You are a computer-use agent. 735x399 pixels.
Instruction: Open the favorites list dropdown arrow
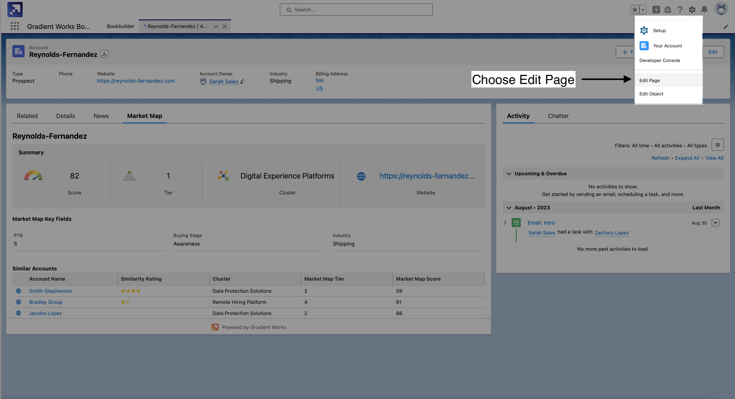pos(643,10)
